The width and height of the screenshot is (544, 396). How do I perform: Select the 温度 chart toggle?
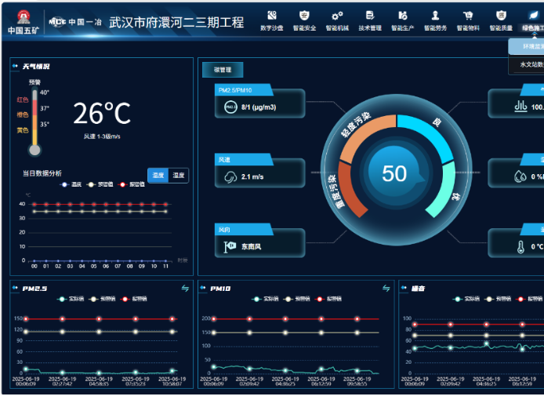pyautogui.click(x=158, y=176)
